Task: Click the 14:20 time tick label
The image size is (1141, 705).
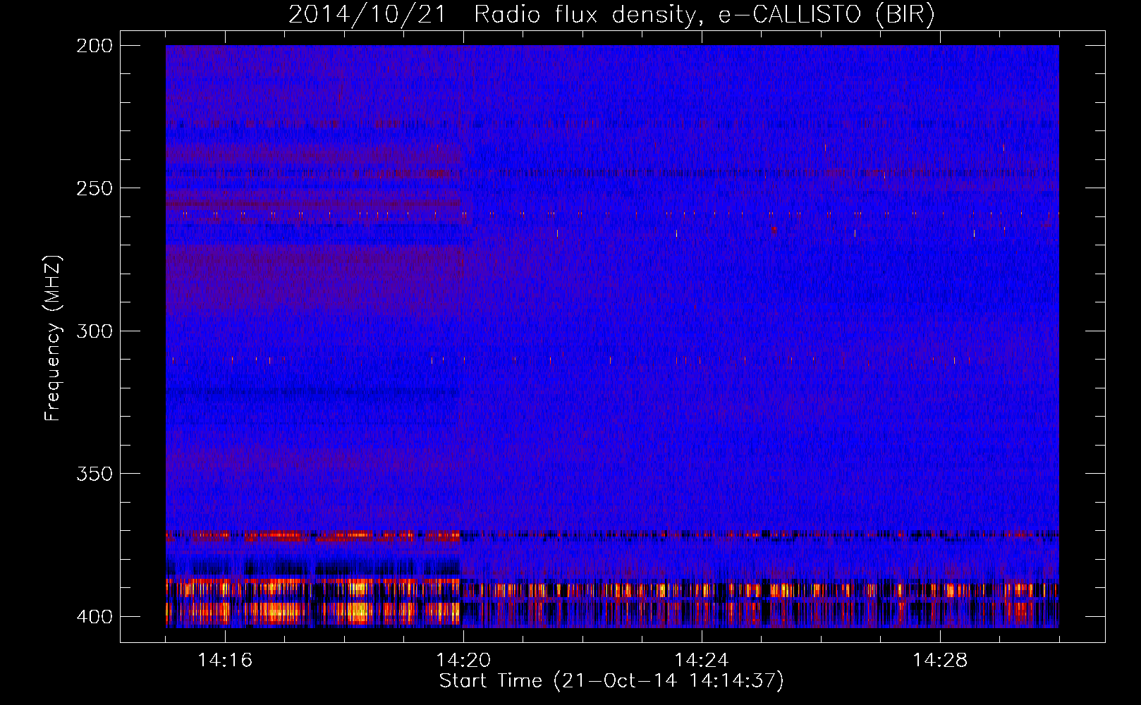Action: point(463,661)
